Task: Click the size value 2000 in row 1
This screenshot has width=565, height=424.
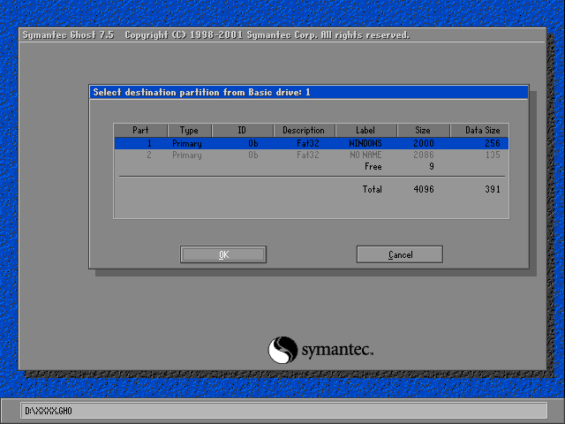Action: coord(424,143)
